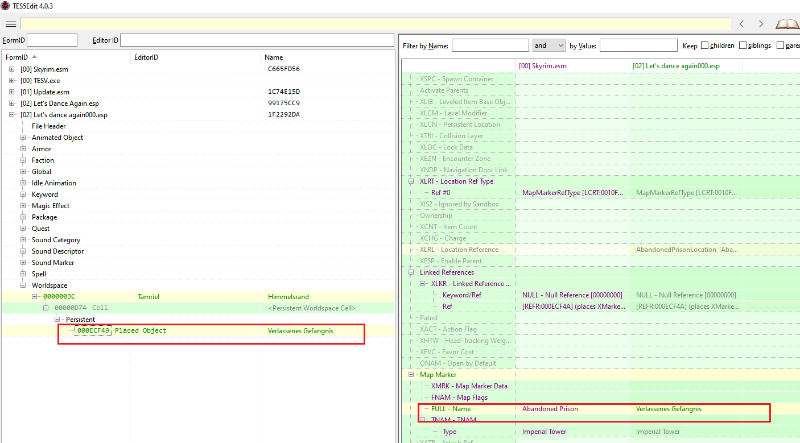Collapse the Map Marker section
The image size is (800, 443).
(411, 375)
